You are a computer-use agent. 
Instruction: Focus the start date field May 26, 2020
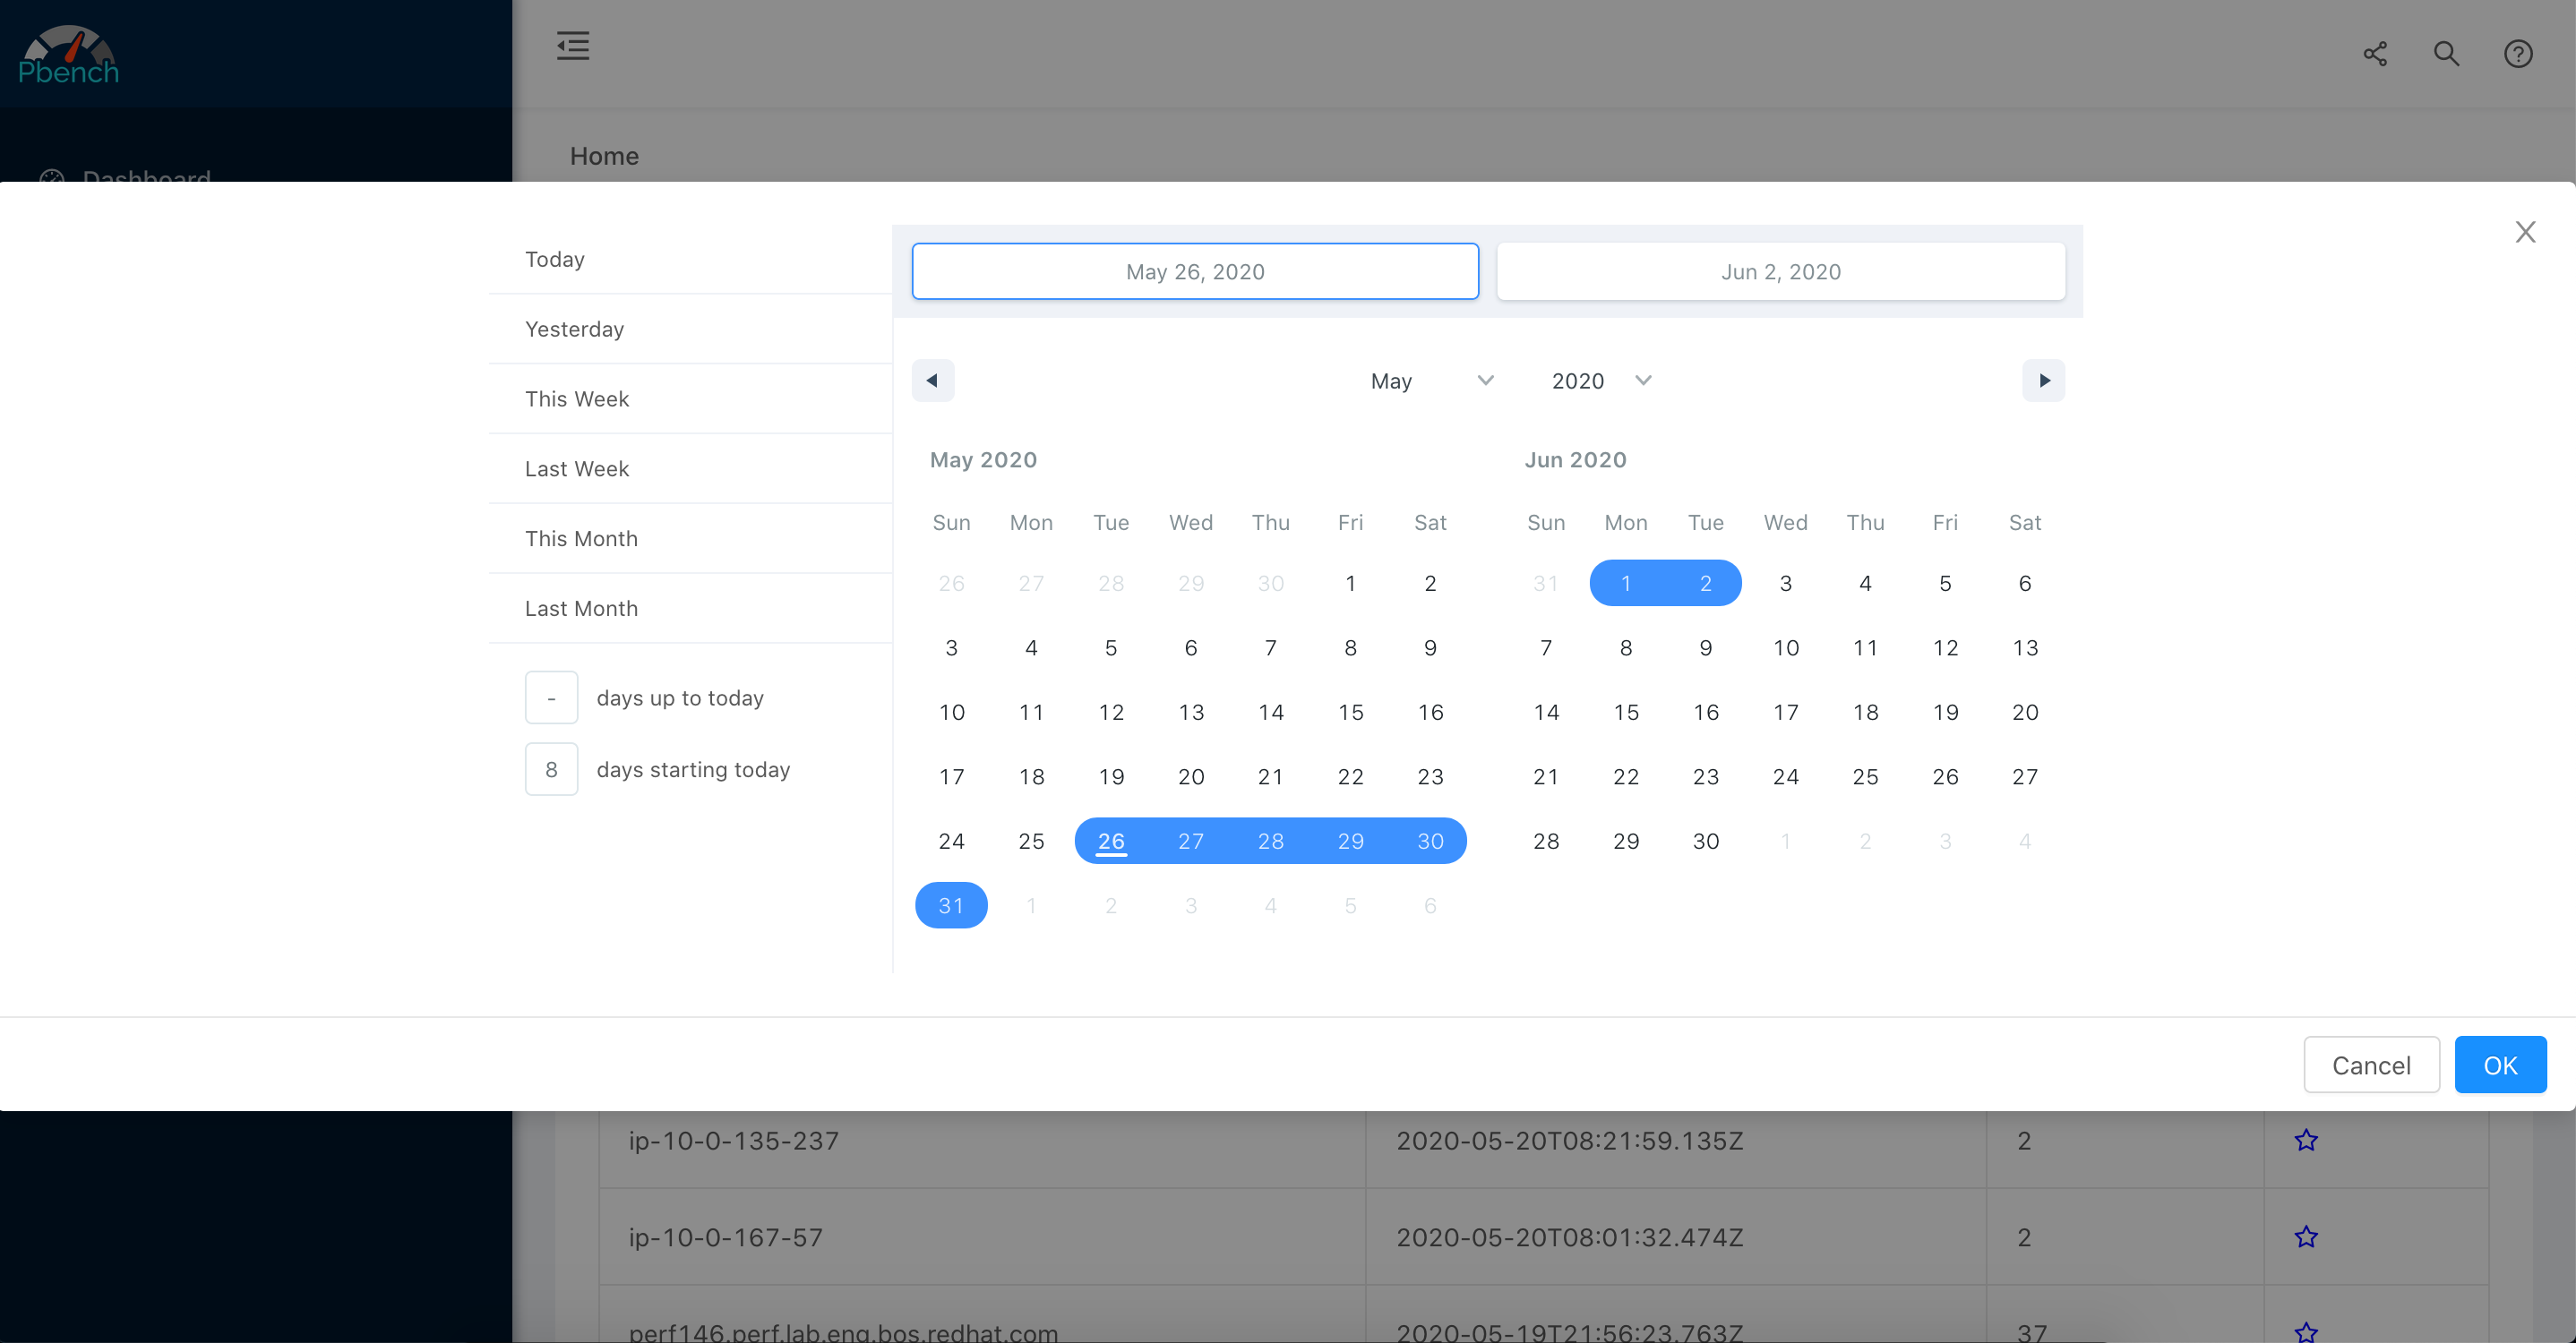pyautogui.click(x=1195, y=272)
